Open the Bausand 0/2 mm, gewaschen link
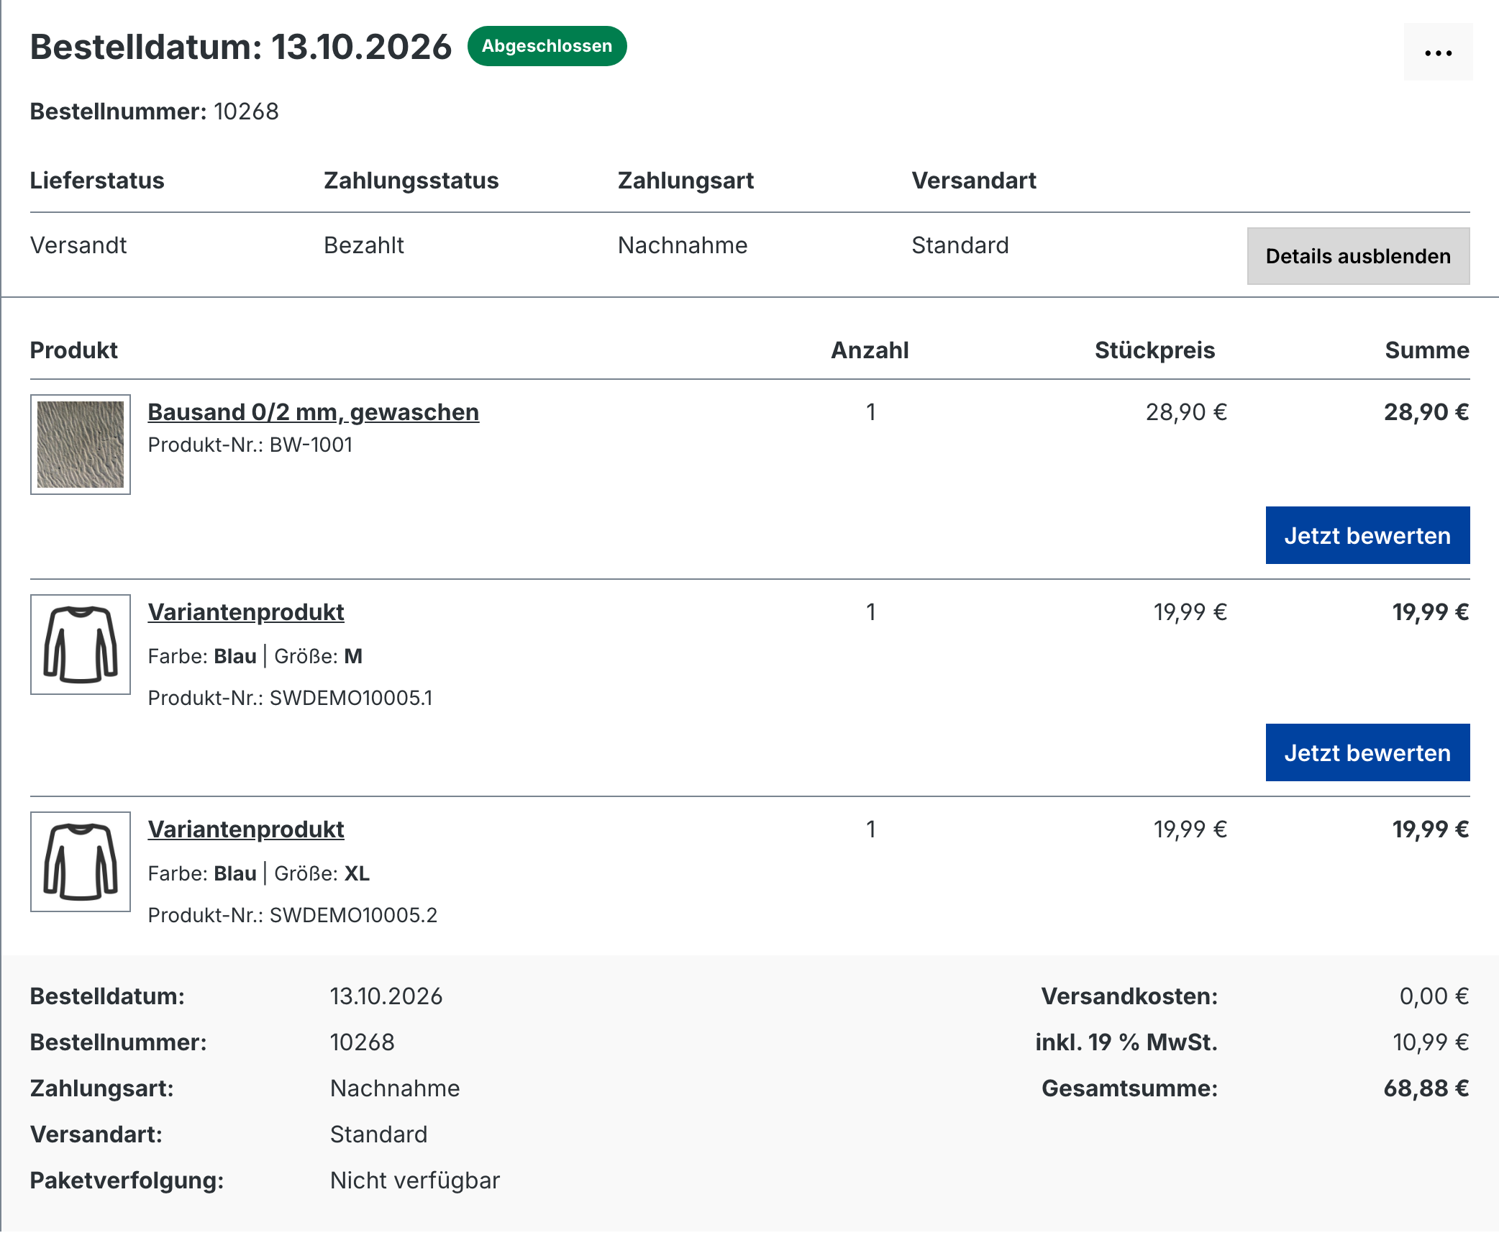The height and width of the screenshot is (1233, 1499). point(313,412)
